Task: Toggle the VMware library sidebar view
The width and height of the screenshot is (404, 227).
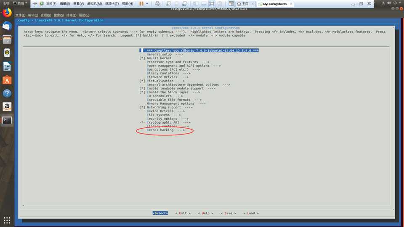Action: click(196, 4)
